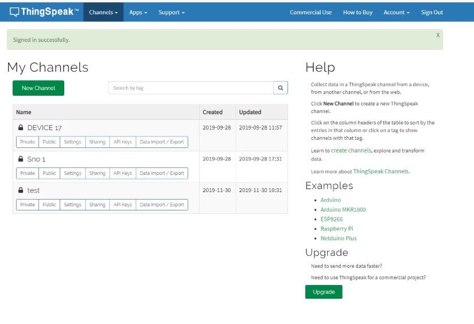Go to How to Buy
This screenshot has height=324, width=474.
358,12
